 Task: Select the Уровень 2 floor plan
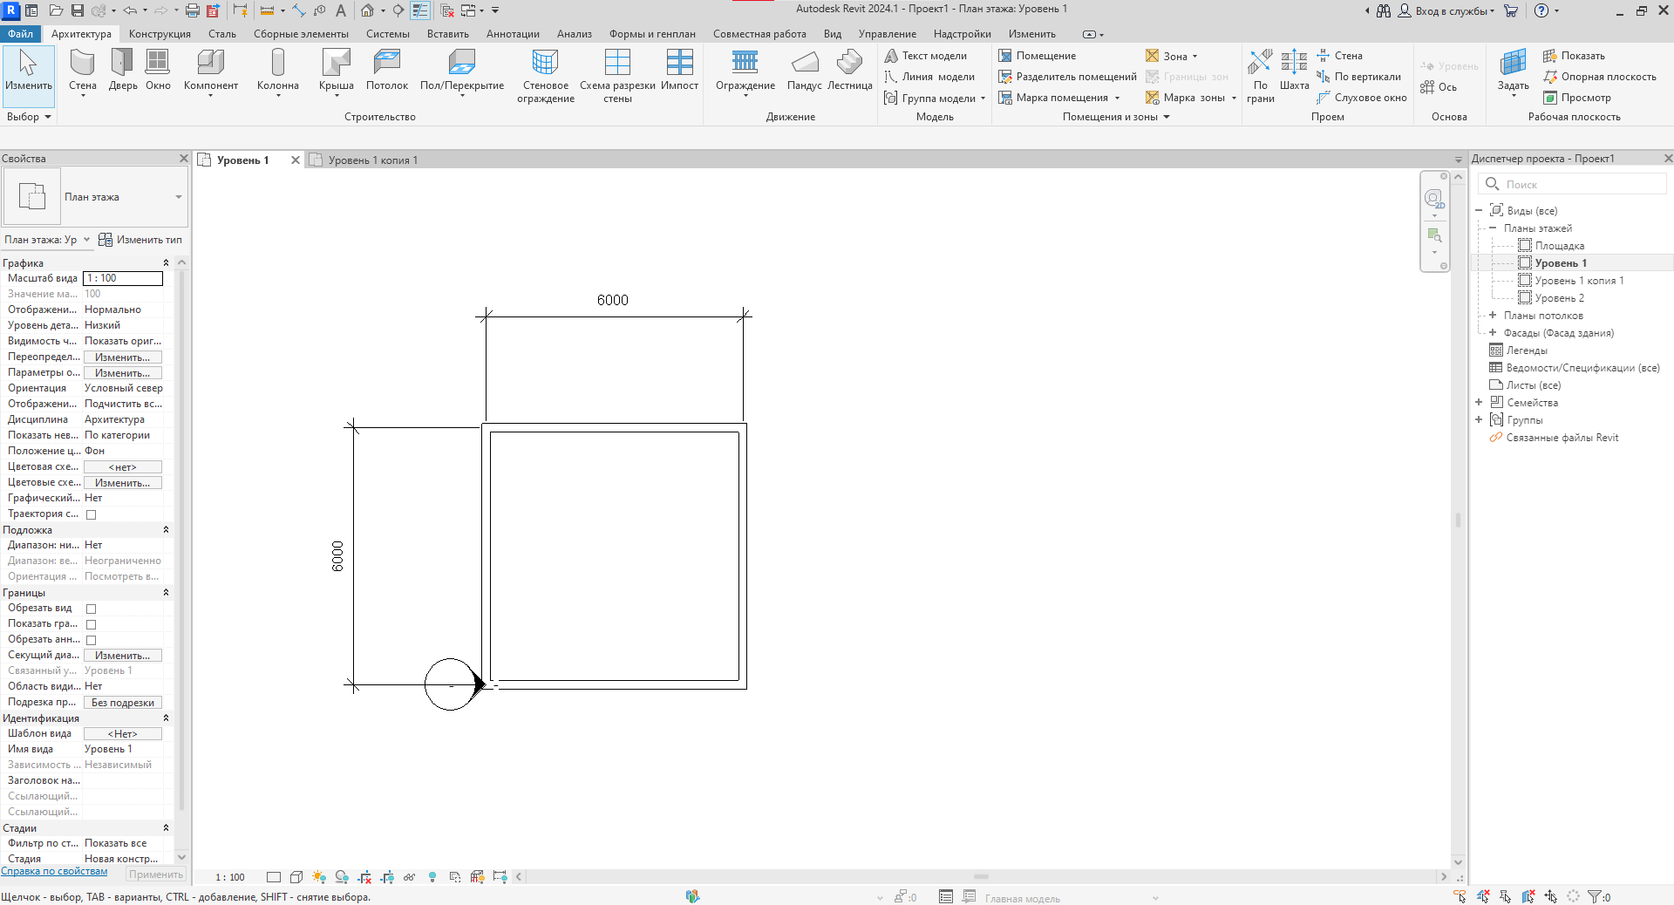coord(1560,297)
